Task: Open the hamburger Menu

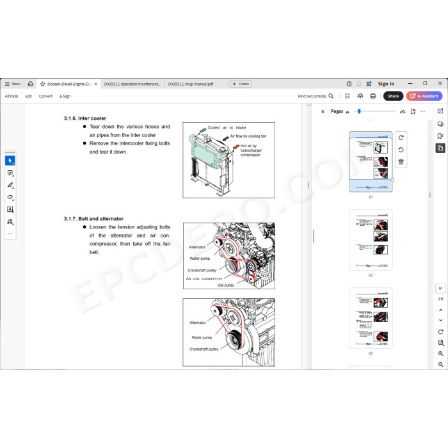Action: click(x=13, y=84)
